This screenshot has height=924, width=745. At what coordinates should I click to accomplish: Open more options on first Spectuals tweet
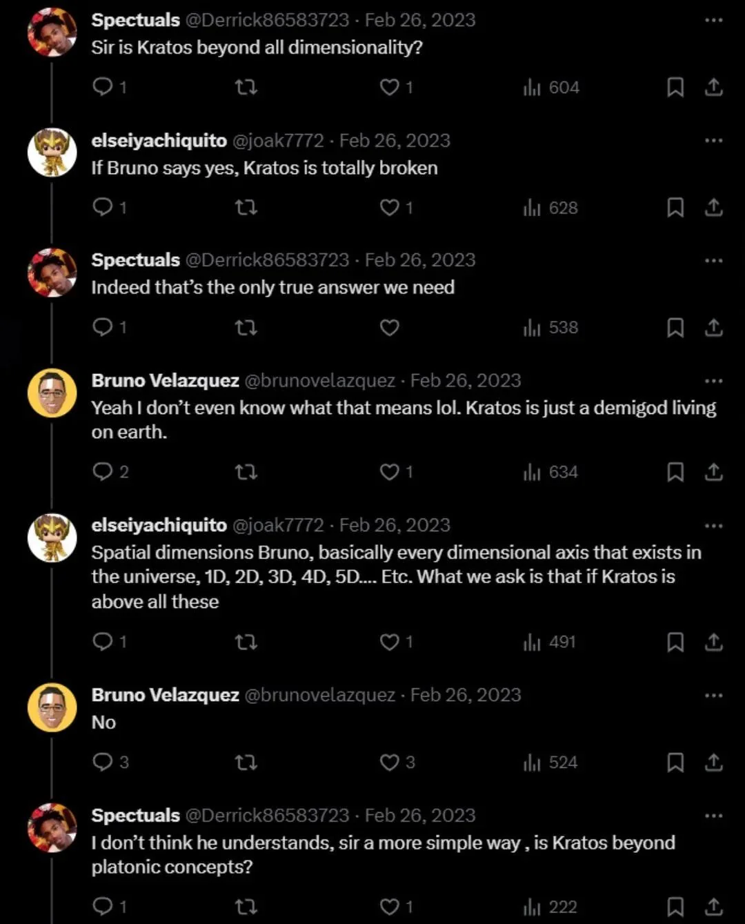click(x=714, y=20)
